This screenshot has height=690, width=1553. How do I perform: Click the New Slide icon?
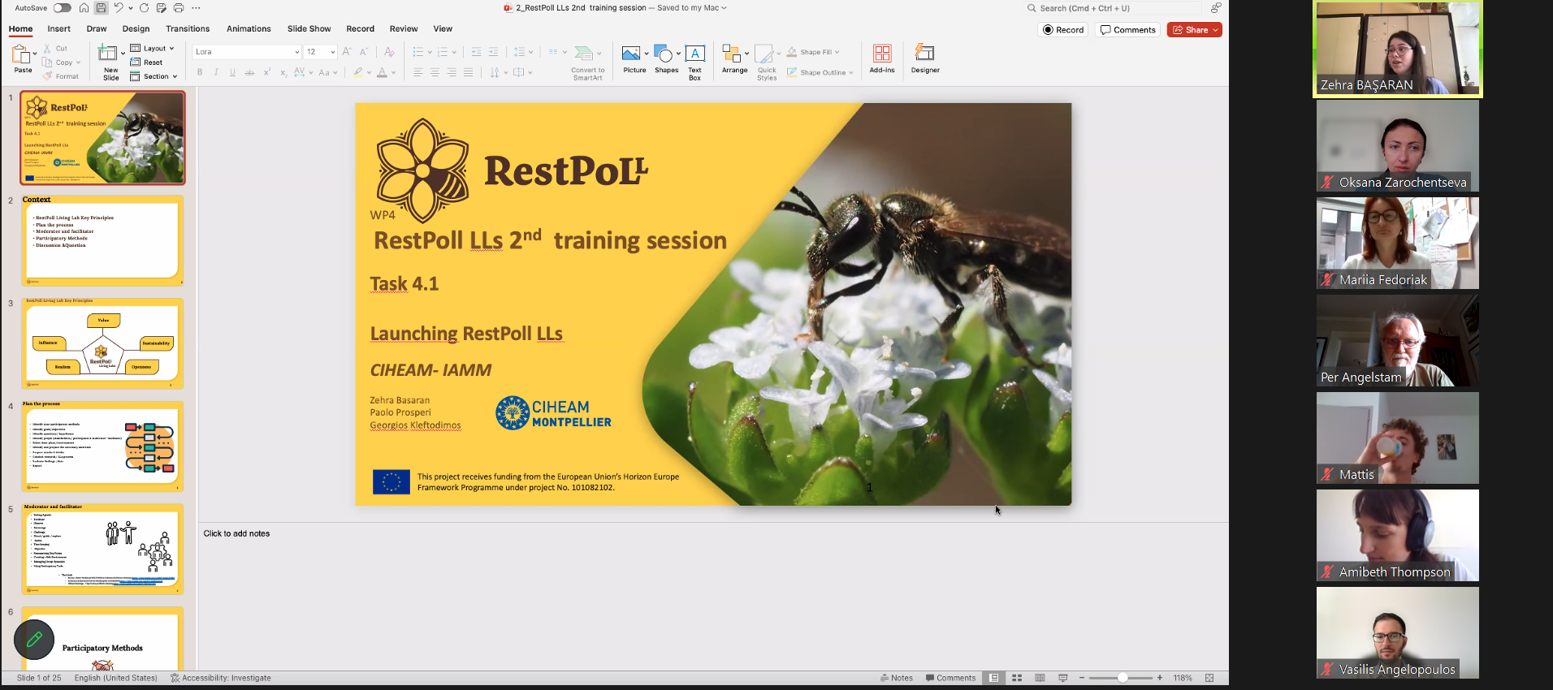107,54
